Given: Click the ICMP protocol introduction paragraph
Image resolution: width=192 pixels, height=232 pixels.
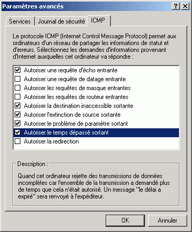Looking at the screenshot, I should point(94,46).
